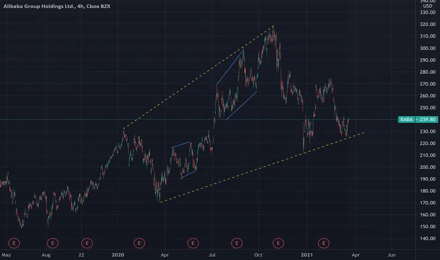
Task: Open the earnings marker between Apr and Jul
Action: [193, 243]
